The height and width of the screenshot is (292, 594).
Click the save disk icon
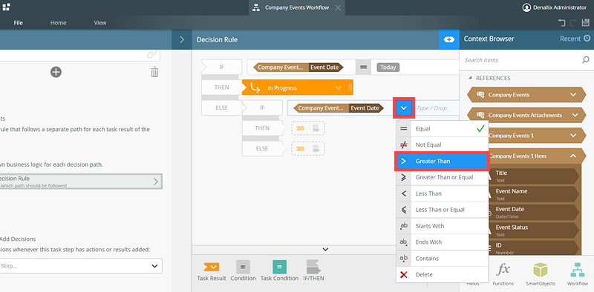585,23
